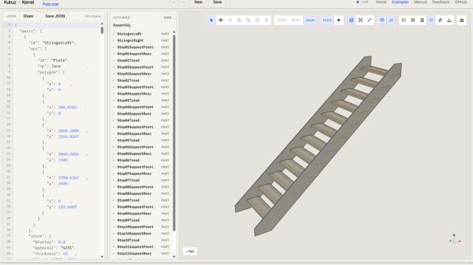473x265 pixels.
Task: Expand the Step05SupportFront row
Action: 114,127
